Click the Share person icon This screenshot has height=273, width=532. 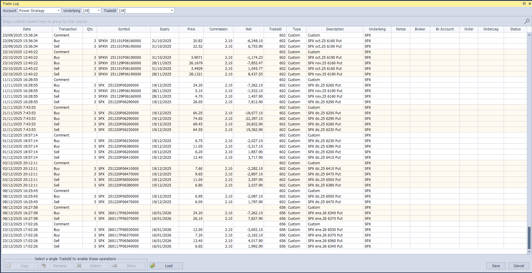click(115, 265)
